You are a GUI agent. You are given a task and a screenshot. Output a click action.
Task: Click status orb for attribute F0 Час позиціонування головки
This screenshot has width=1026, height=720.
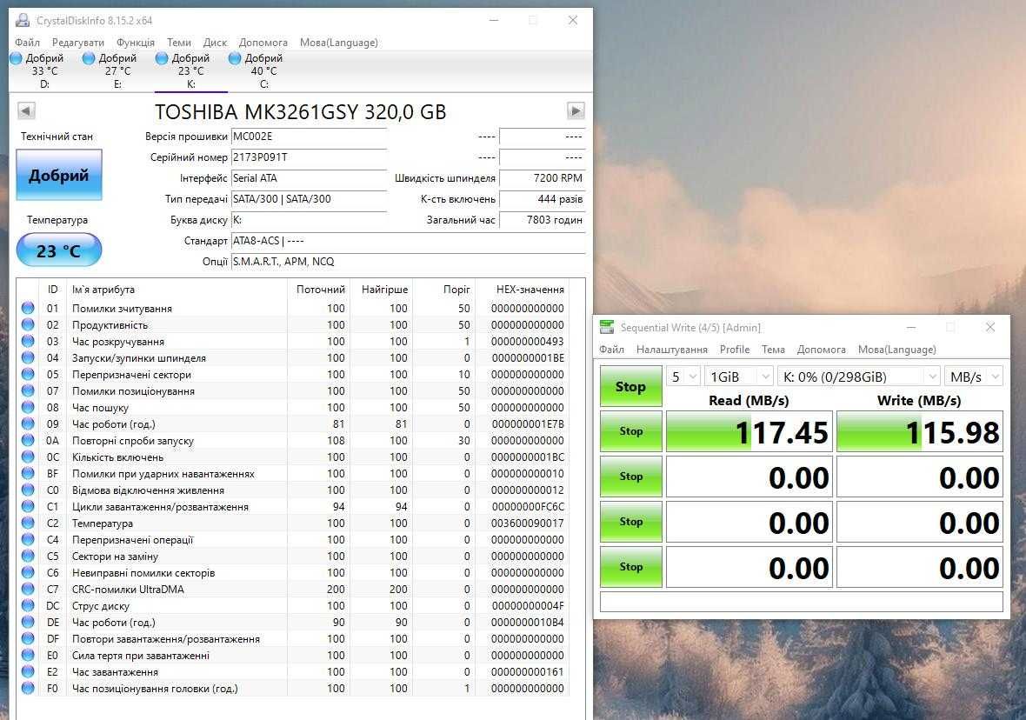pos(28,688)
